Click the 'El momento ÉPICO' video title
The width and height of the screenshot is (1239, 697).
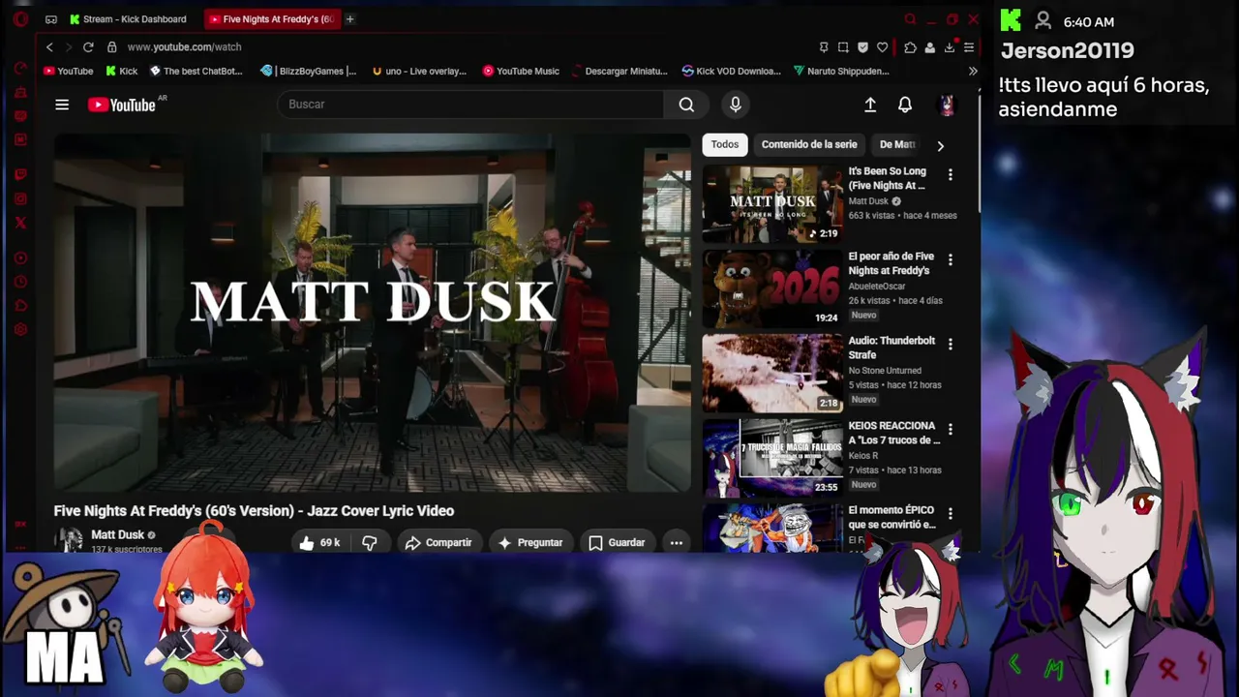tap(892, 517)
